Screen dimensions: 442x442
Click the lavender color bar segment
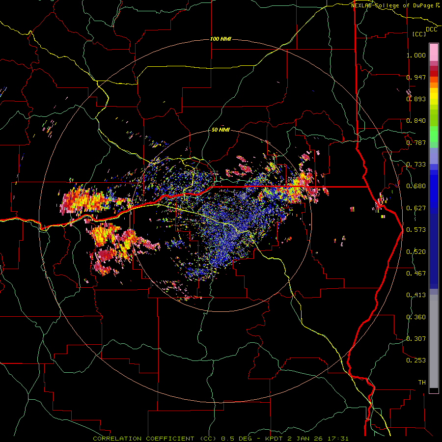pyautogui.click(x=434, y=156)
